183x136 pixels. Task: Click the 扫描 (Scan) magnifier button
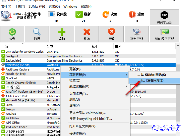pyautogui.click(x=37, y=34)
